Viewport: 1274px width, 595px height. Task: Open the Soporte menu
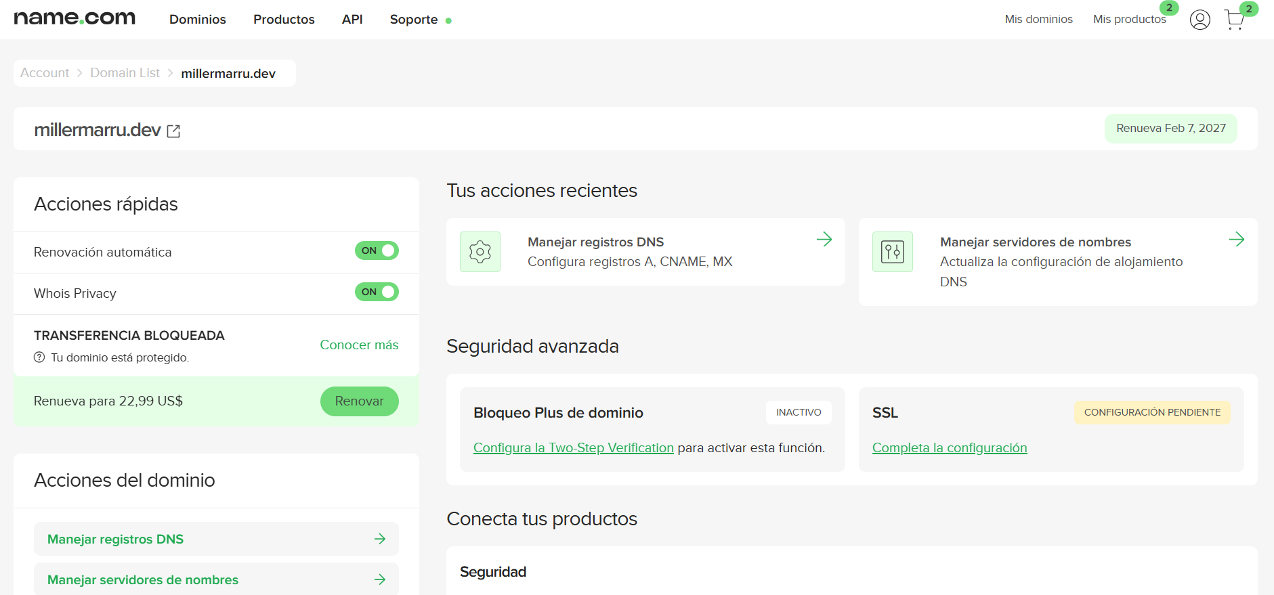point(414,20)
